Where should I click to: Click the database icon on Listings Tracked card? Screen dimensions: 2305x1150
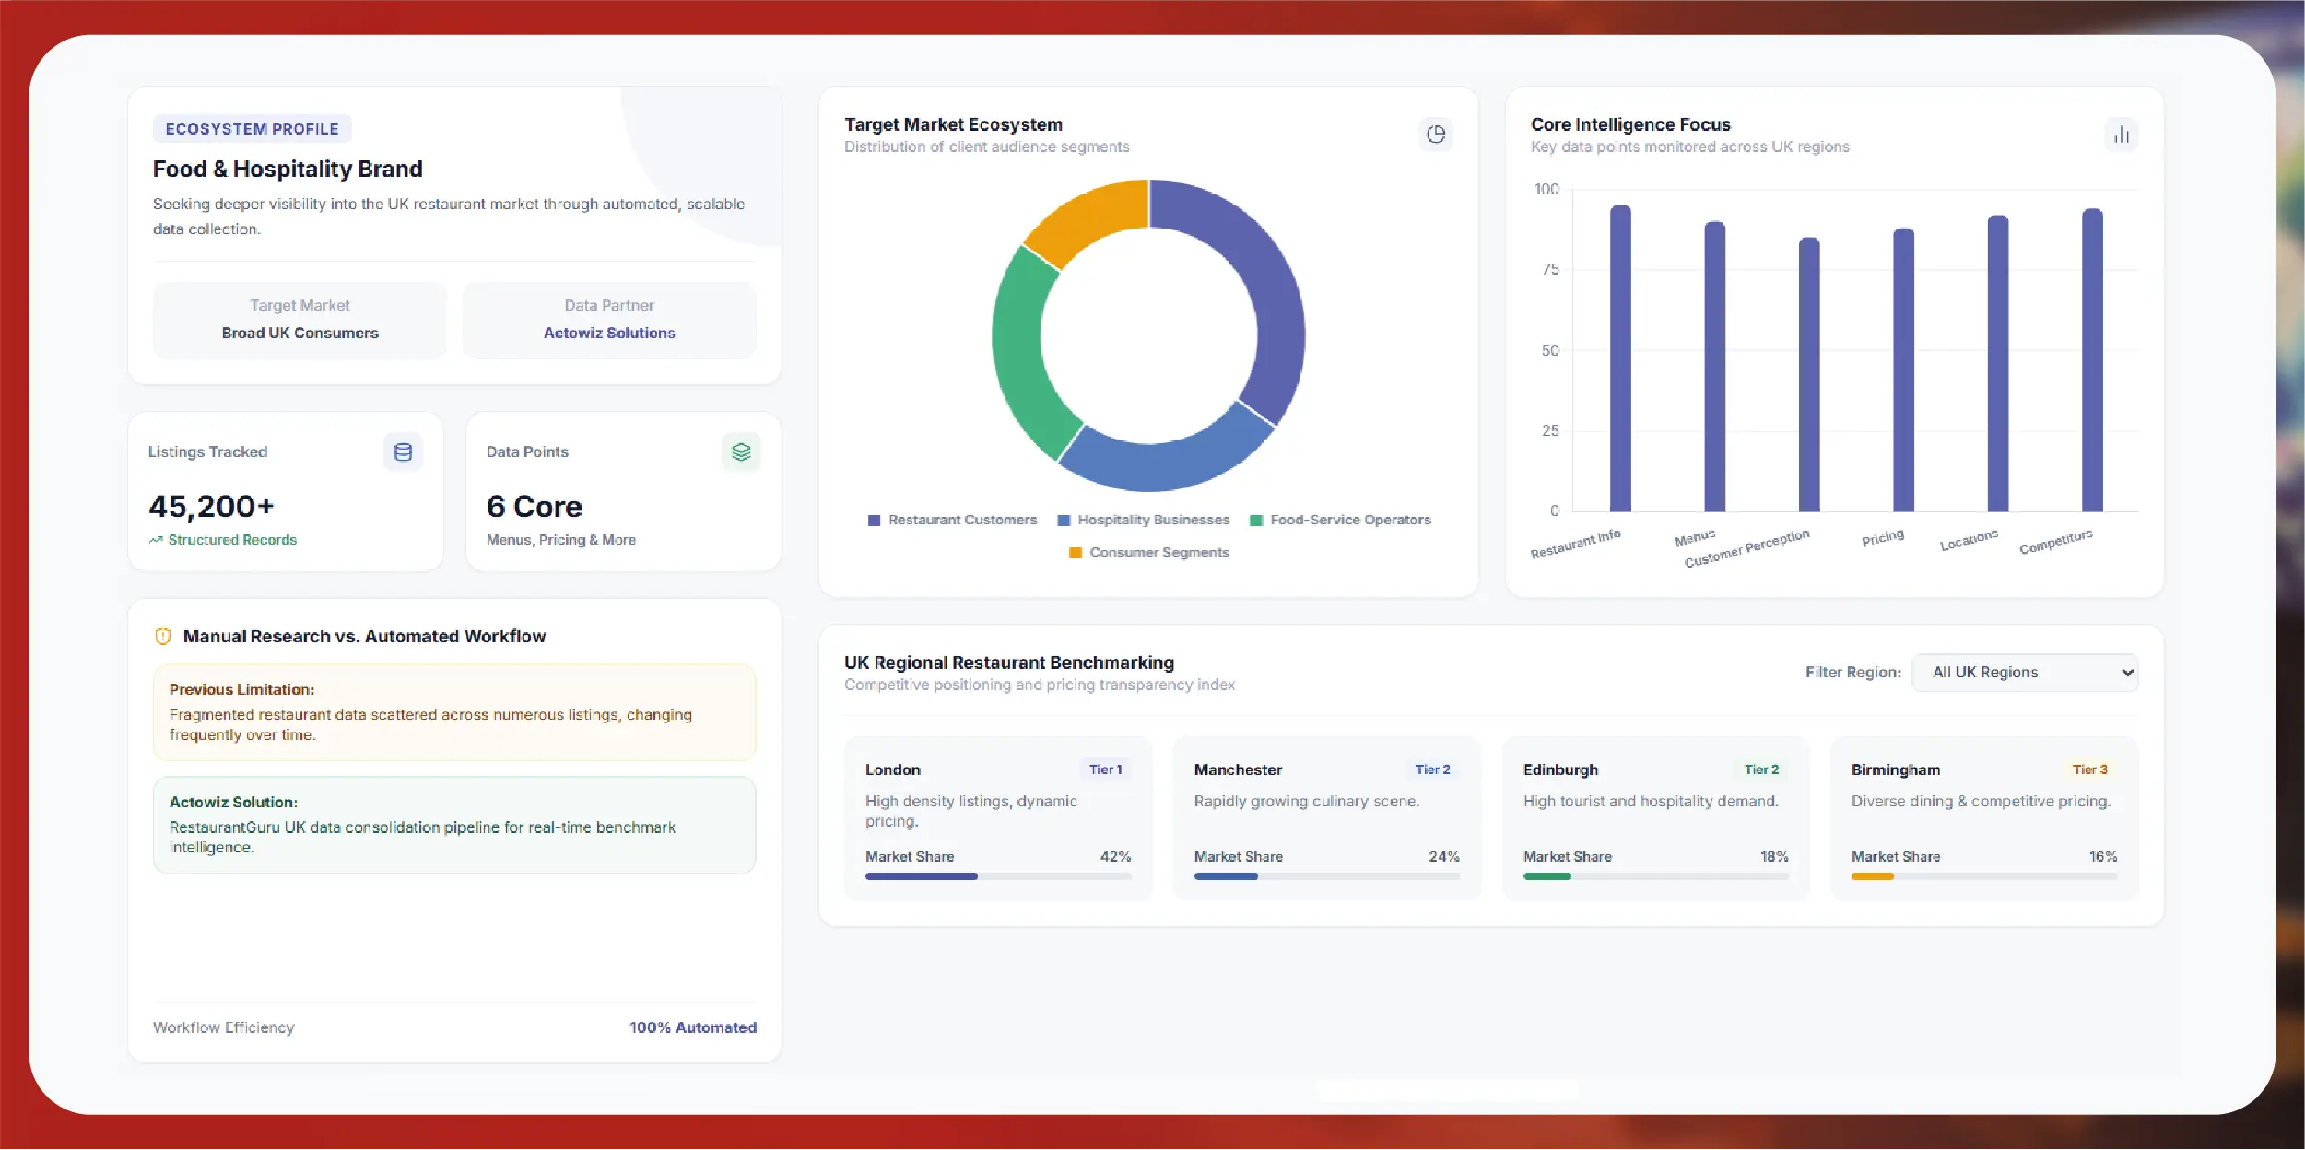pyautogui.click(x=403, y=452)
